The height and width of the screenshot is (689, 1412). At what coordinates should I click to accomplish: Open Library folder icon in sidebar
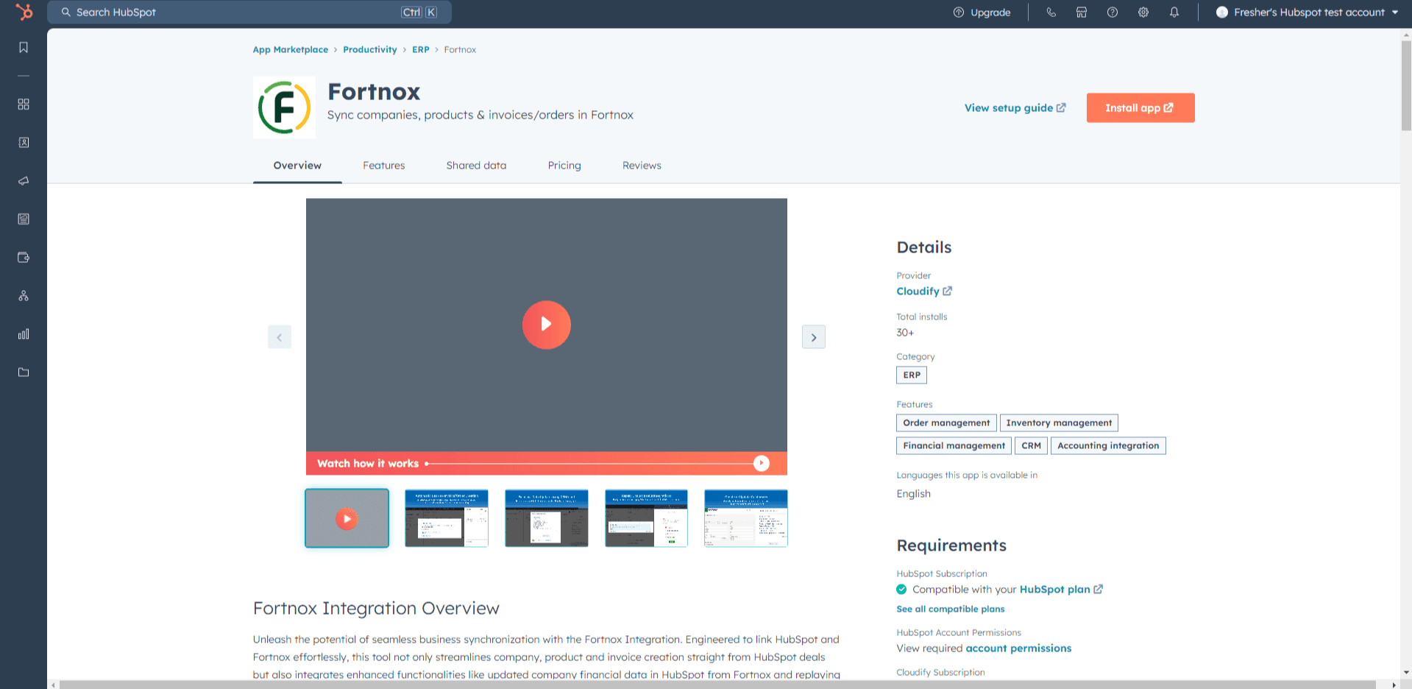24,372
